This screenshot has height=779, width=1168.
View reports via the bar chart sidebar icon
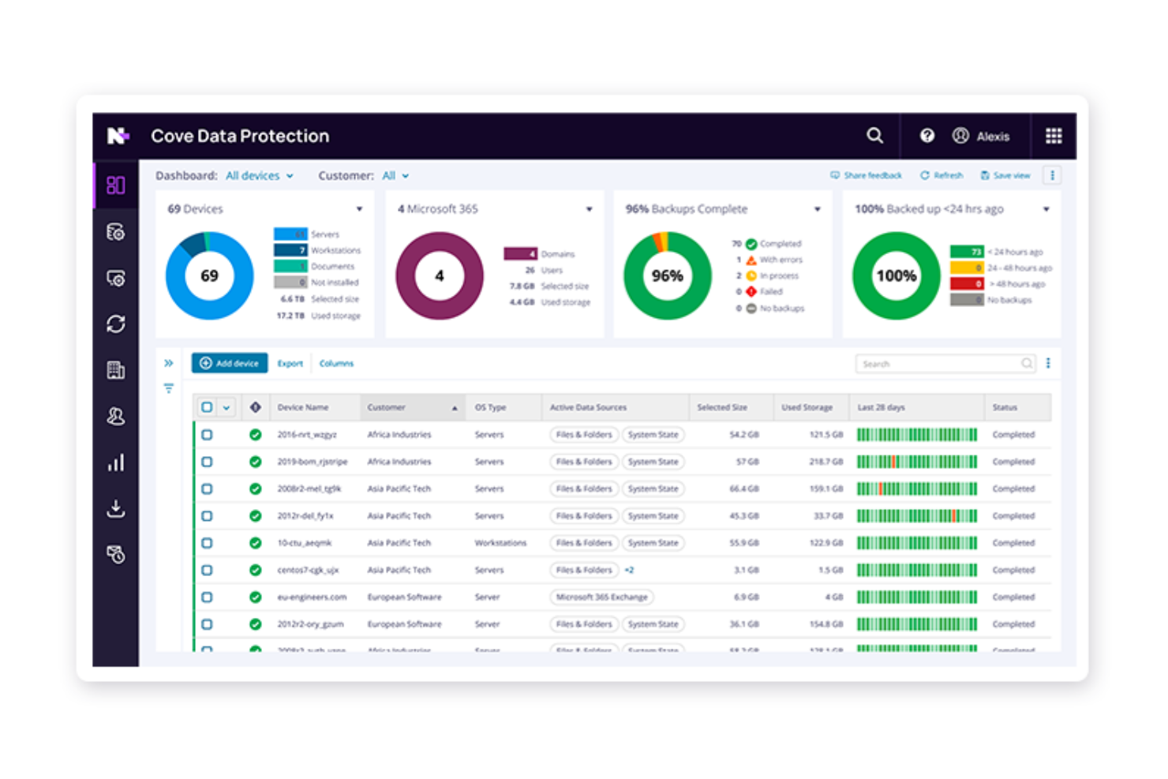(116, 463)
